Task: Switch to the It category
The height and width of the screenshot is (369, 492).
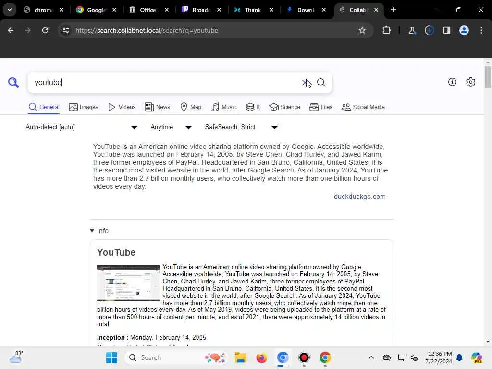Action: click(253, 107)
